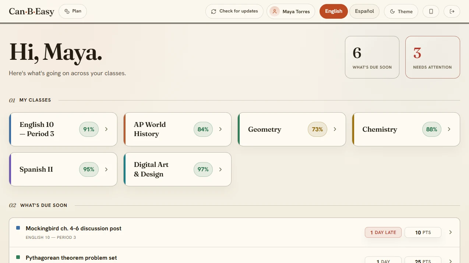Open English 10 — Period 3 class card
469x263 pixels.
coord(63,129)
